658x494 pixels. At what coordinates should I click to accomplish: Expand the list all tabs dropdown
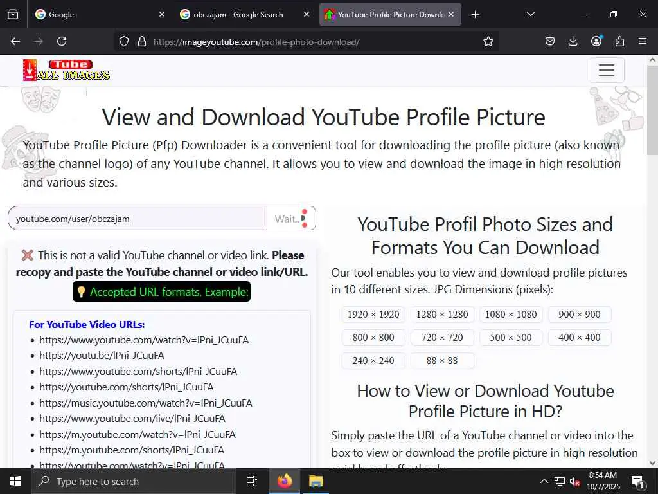coord(530,14)
